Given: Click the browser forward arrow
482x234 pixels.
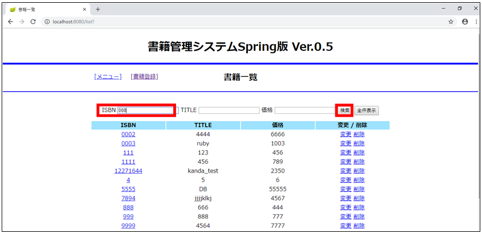Looking at the screenshot, I should point(22,22).
